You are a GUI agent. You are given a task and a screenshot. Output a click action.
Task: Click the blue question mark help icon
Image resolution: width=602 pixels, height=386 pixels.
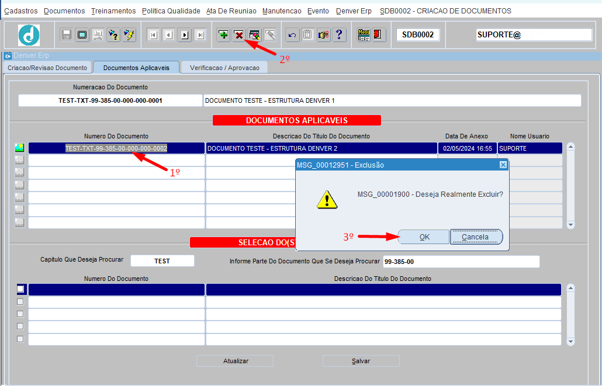[340, 35]
